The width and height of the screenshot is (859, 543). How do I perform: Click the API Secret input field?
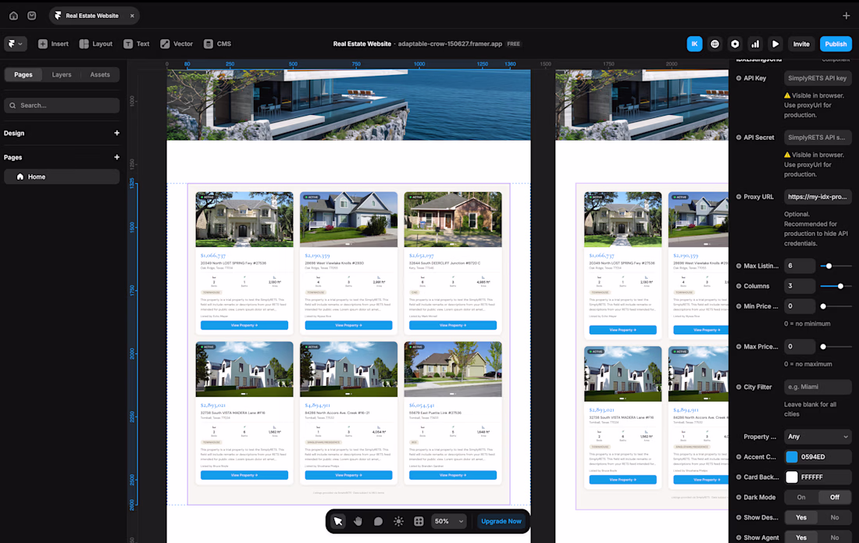pos(818,138)
